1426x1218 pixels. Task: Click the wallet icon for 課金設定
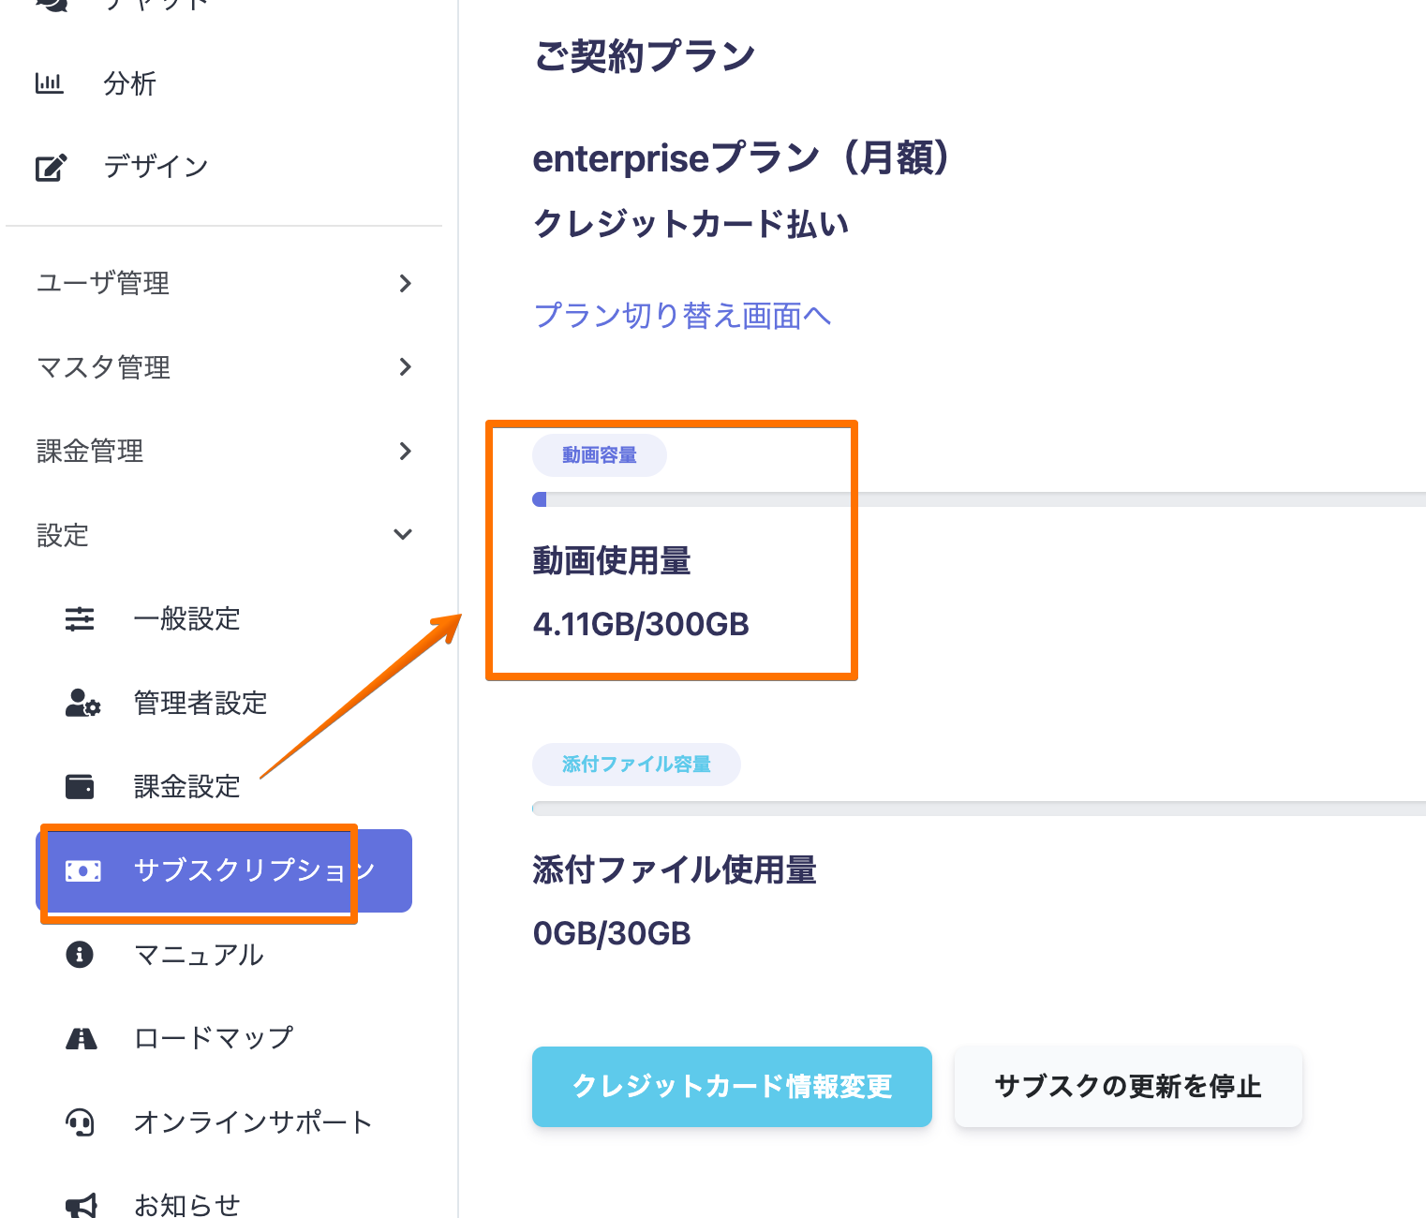tap(80, 786)
